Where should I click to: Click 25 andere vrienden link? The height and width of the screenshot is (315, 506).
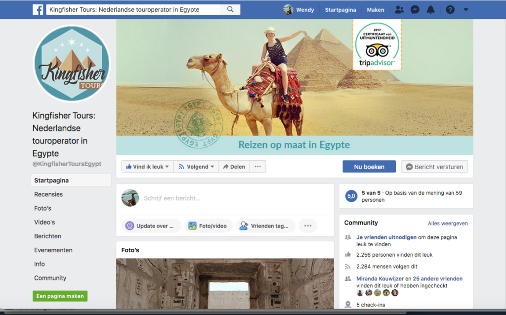point(437,278)
